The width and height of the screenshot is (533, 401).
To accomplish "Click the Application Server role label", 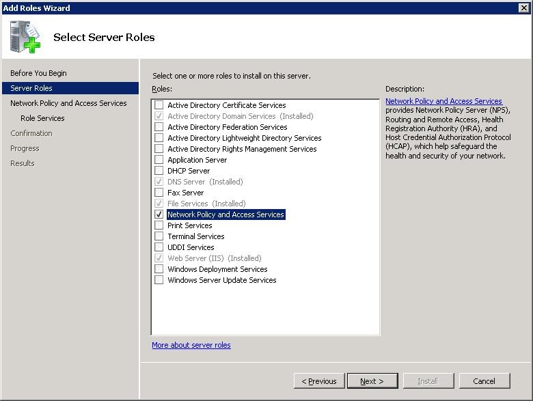I will [x=197, y=160].
